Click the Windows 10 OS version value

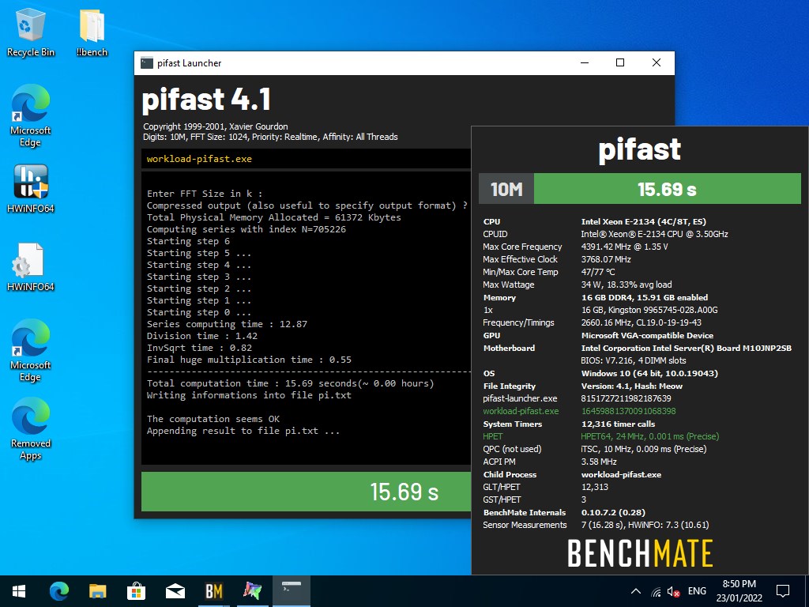649,373
